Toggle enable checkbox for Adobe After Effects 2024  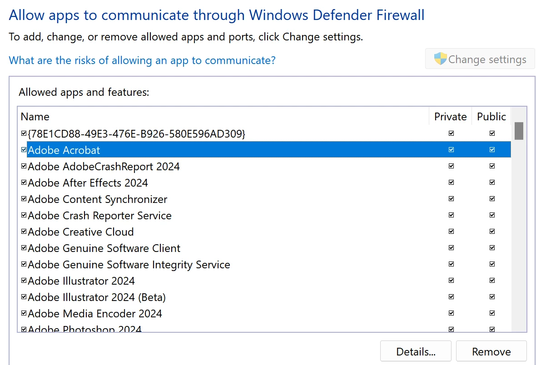click(24, 182)
